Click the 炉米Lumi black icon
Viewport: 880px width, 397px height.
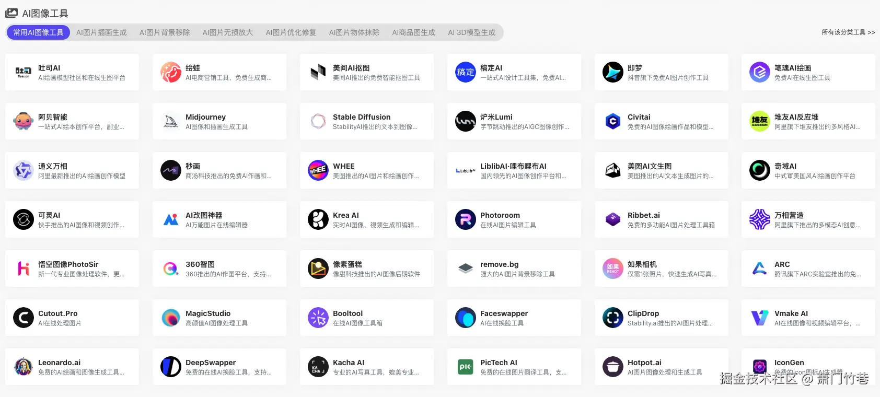point(466,121)
